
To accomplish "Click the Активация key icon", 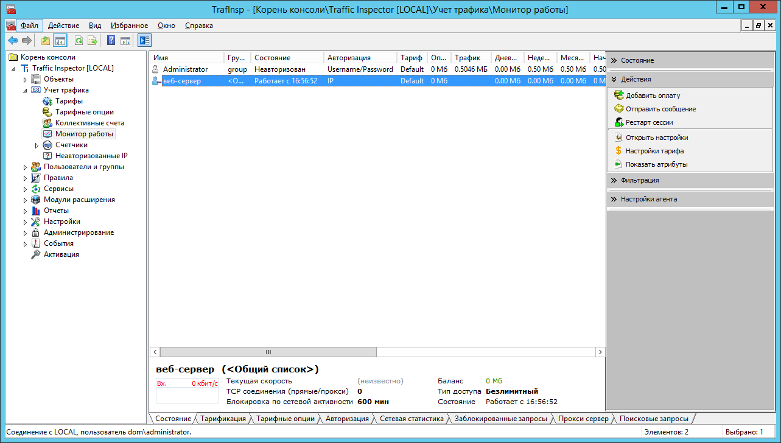I will [x=36, y=254].
